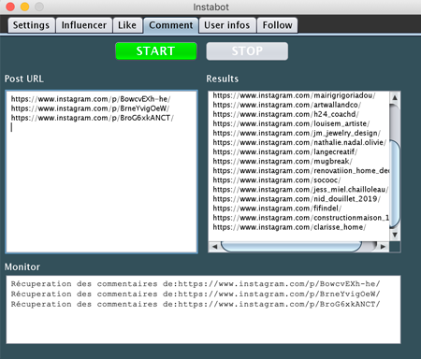Image resolution: width=421 pixels, height=359 pixels.
Task: Click the Results scroll up arrow
Action: (395, 98)
